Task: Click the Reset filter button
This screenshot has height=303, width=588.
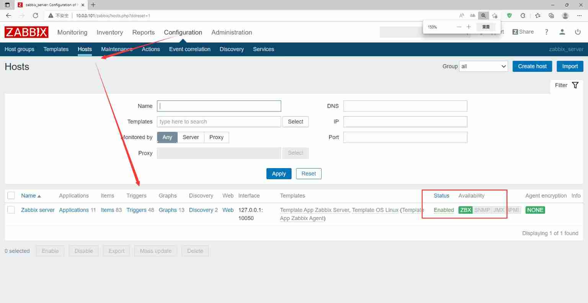Action: (x=309, y=173)
